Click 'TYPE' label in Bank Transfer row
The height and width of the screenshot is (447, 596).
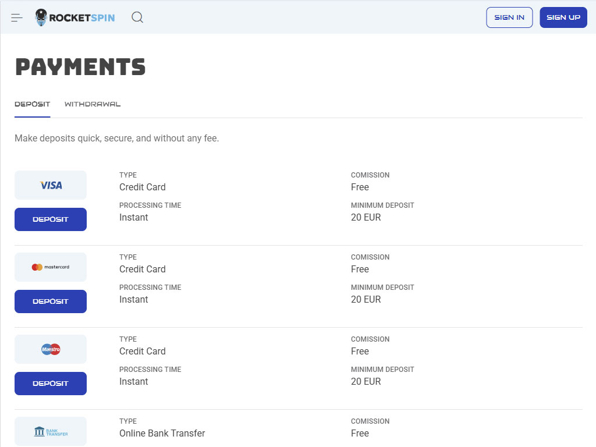(128, 421)
